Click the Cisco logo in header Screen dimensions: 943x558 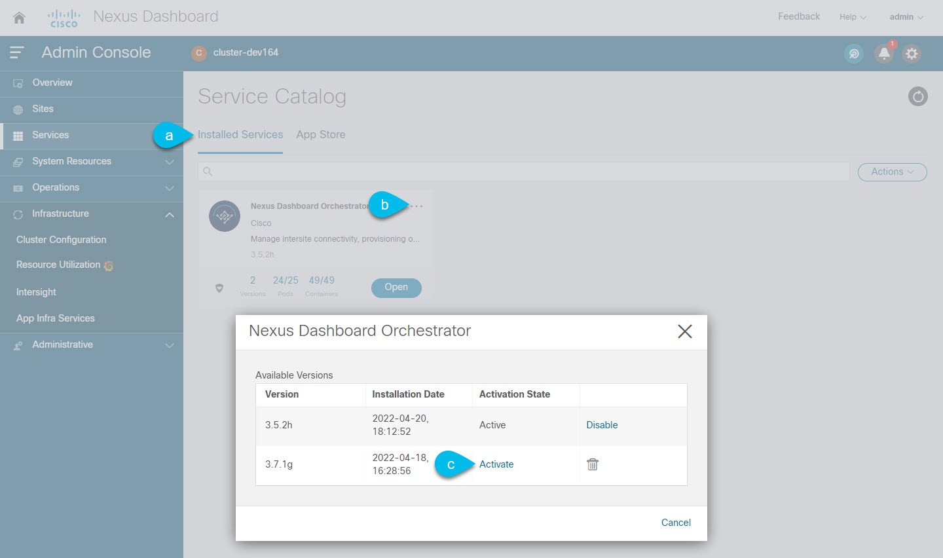click(64, 18)
